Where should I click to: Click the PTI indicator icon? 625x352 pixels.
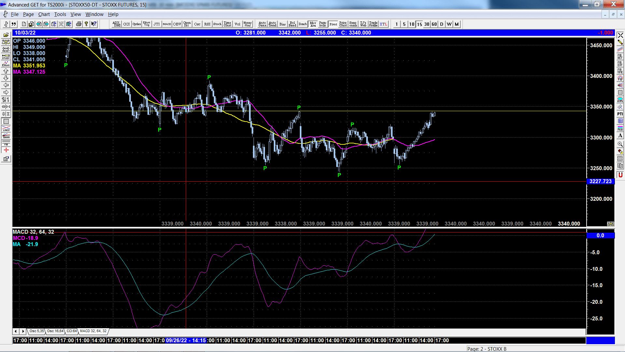620,114
